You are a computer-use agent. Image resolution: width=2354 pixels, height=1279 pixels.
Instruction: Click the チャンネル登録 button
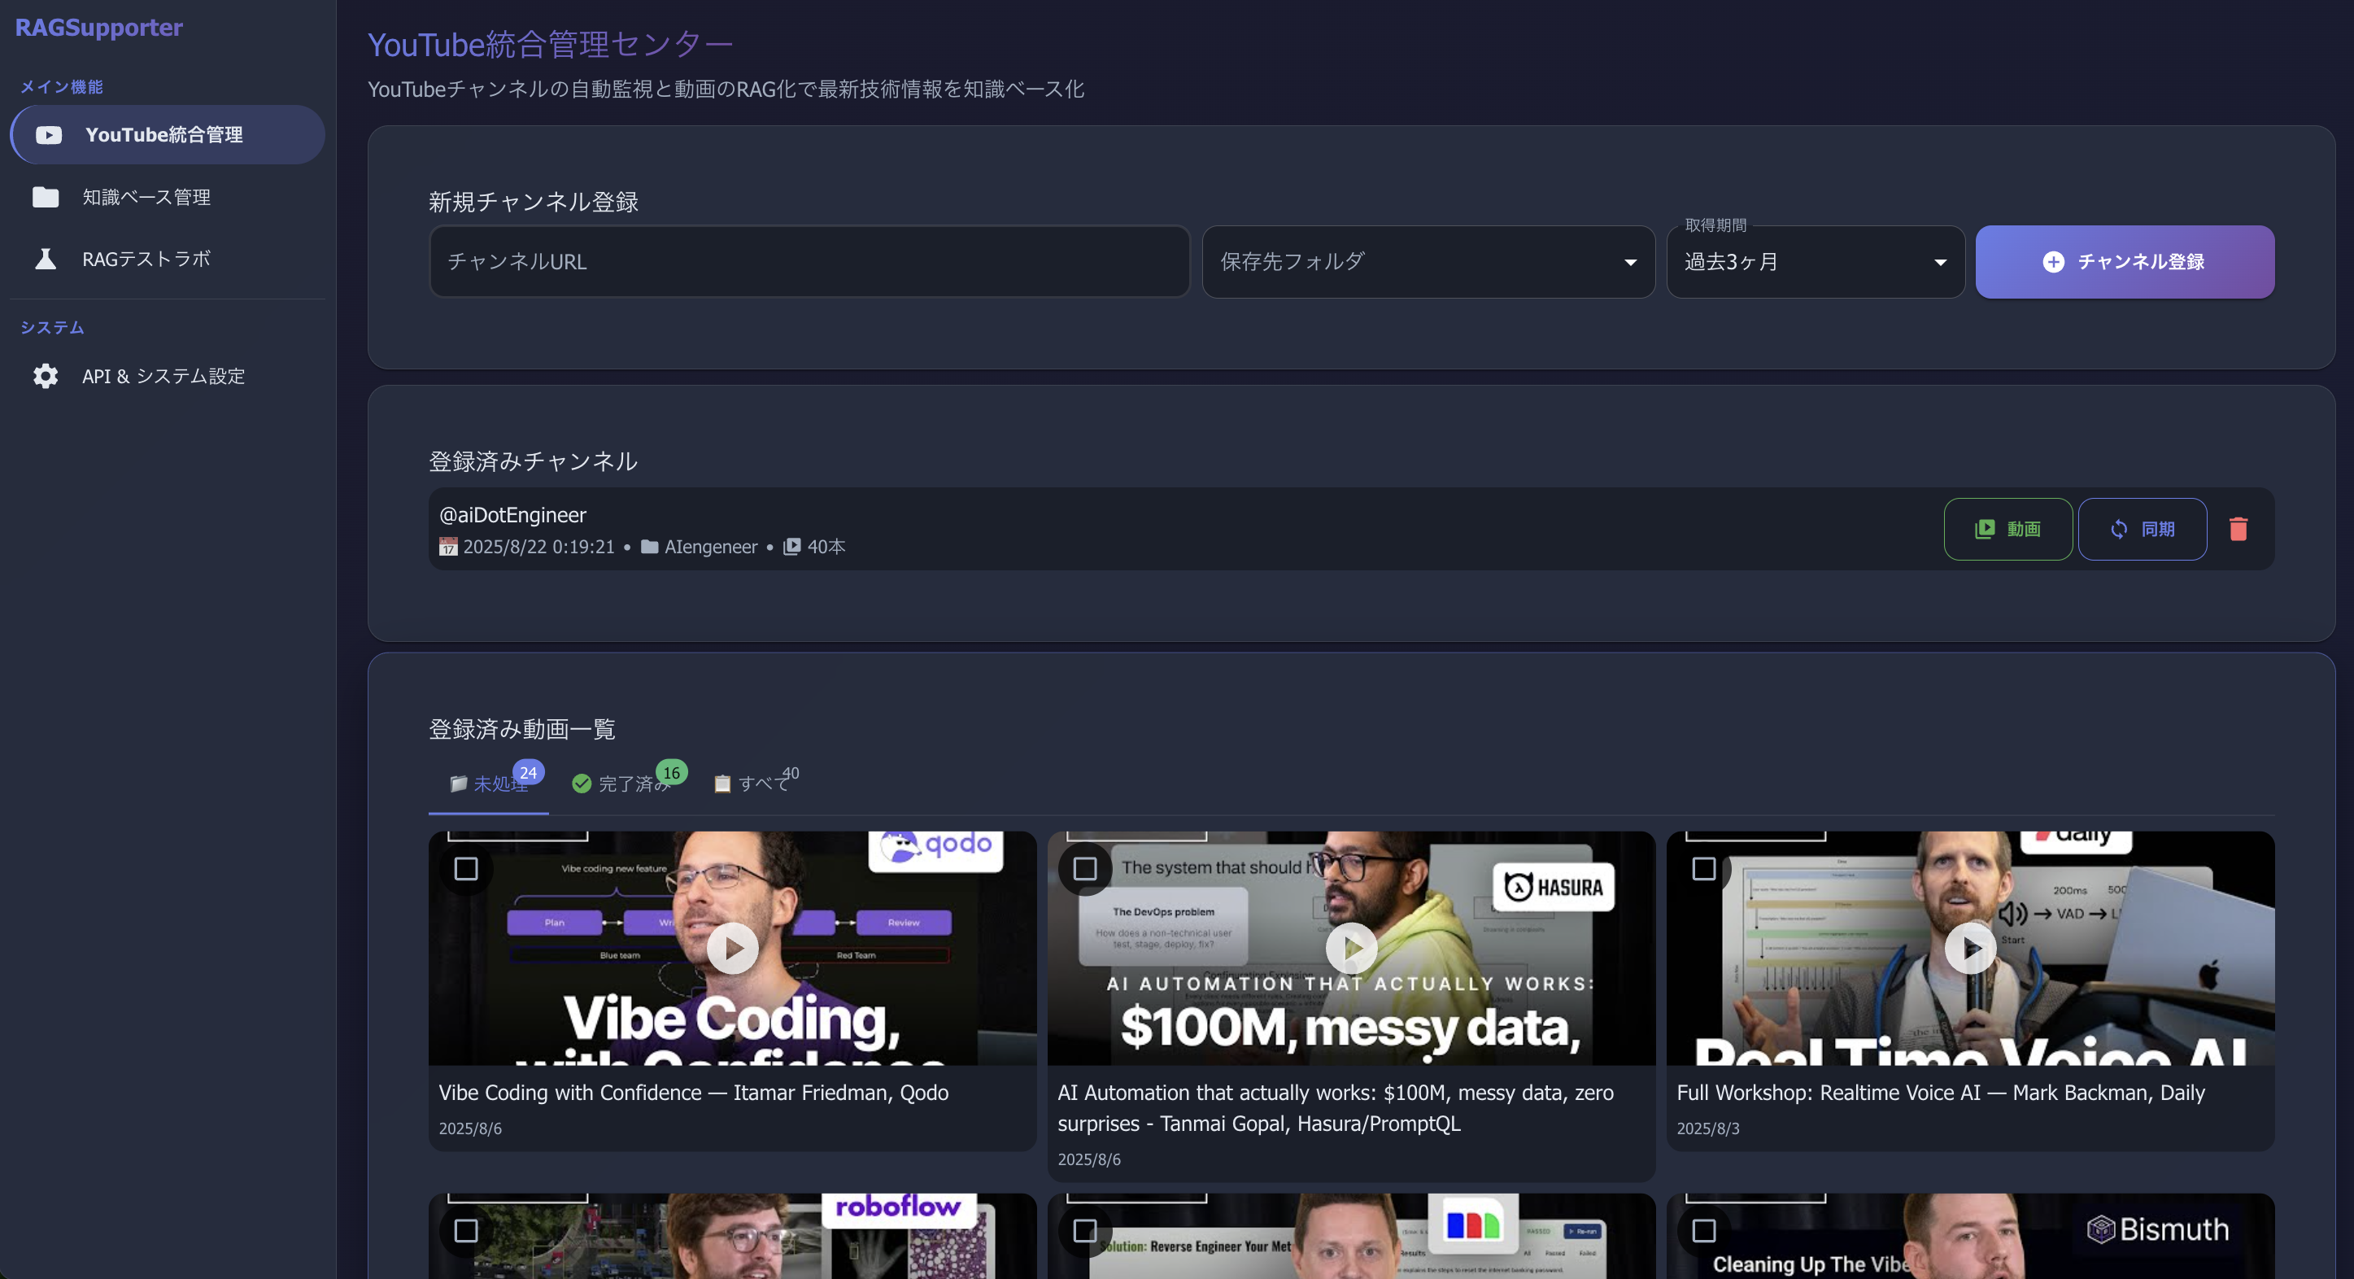(2125, 261)
